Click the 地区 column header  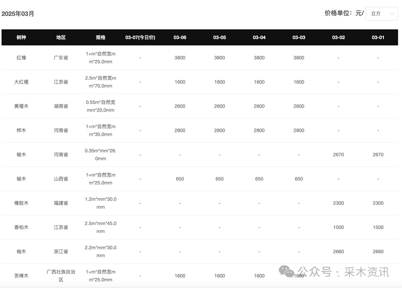(61, 38)
